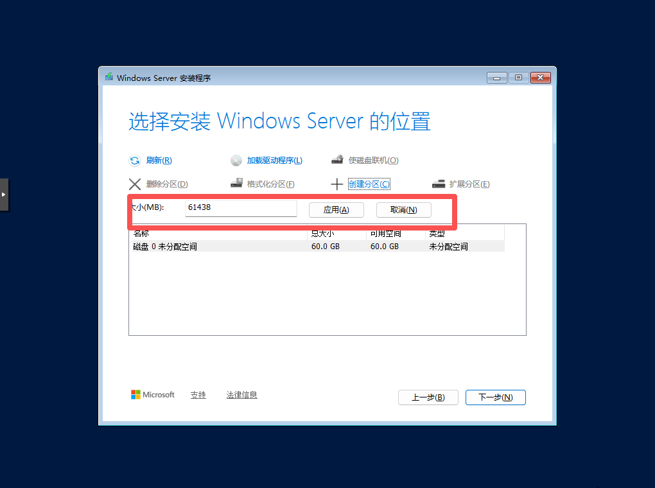Open the 法律信息 link
This screenshot has width=655, height=488.
[x=242, y=395]
